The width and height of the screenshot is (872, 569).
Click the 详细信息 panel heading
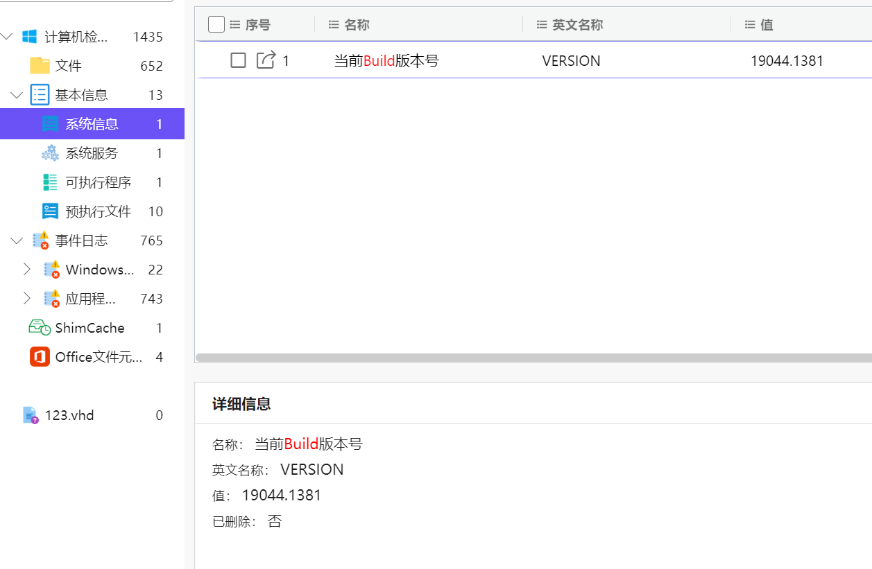tap(241, 404)
